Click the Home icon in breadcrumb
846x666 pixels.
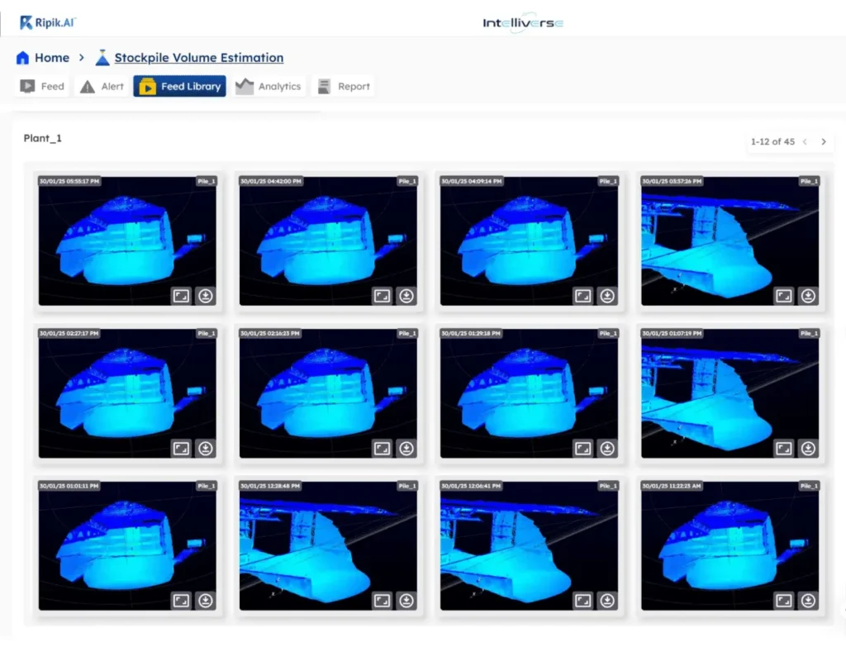point(23,58)
